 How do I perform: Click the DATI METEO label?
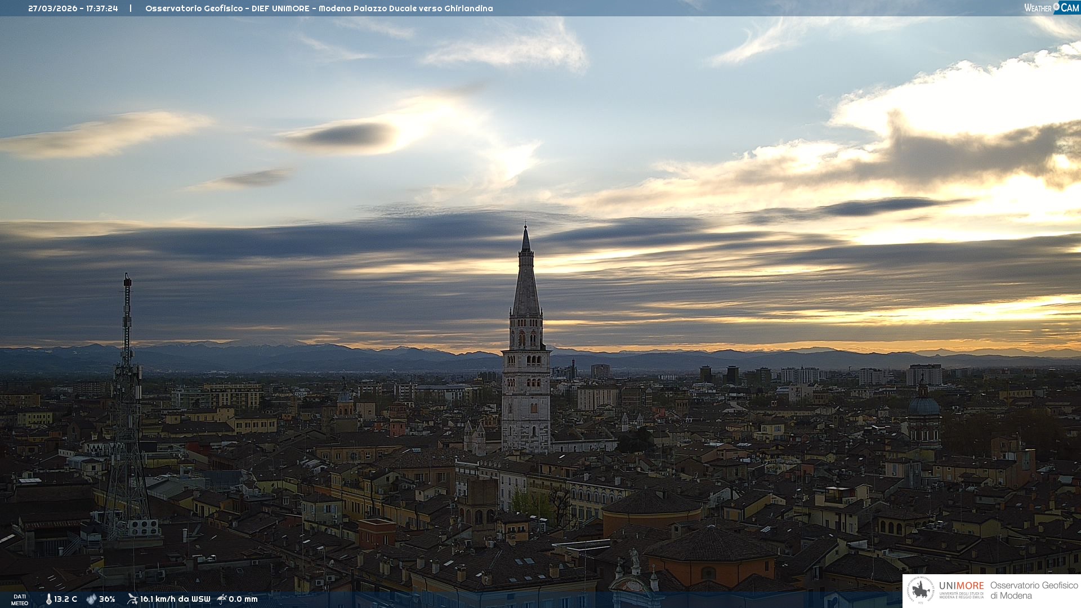pyautogui.click(x=20, y=600)
